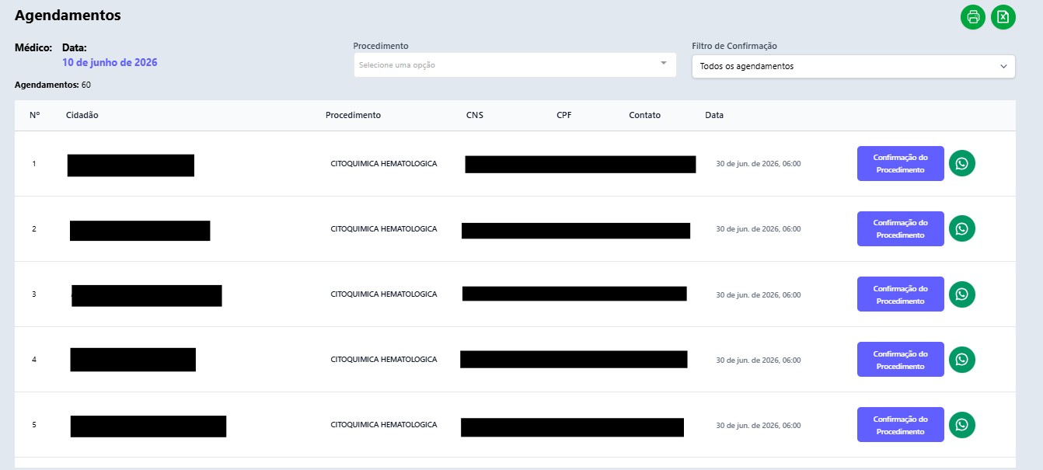Click the date 10 de junho de 2026

[x=110, y=62]
